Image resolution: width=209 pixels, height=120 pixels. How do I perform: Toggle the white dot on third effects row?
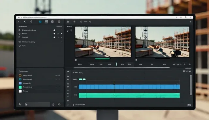(x=54, y=37)
